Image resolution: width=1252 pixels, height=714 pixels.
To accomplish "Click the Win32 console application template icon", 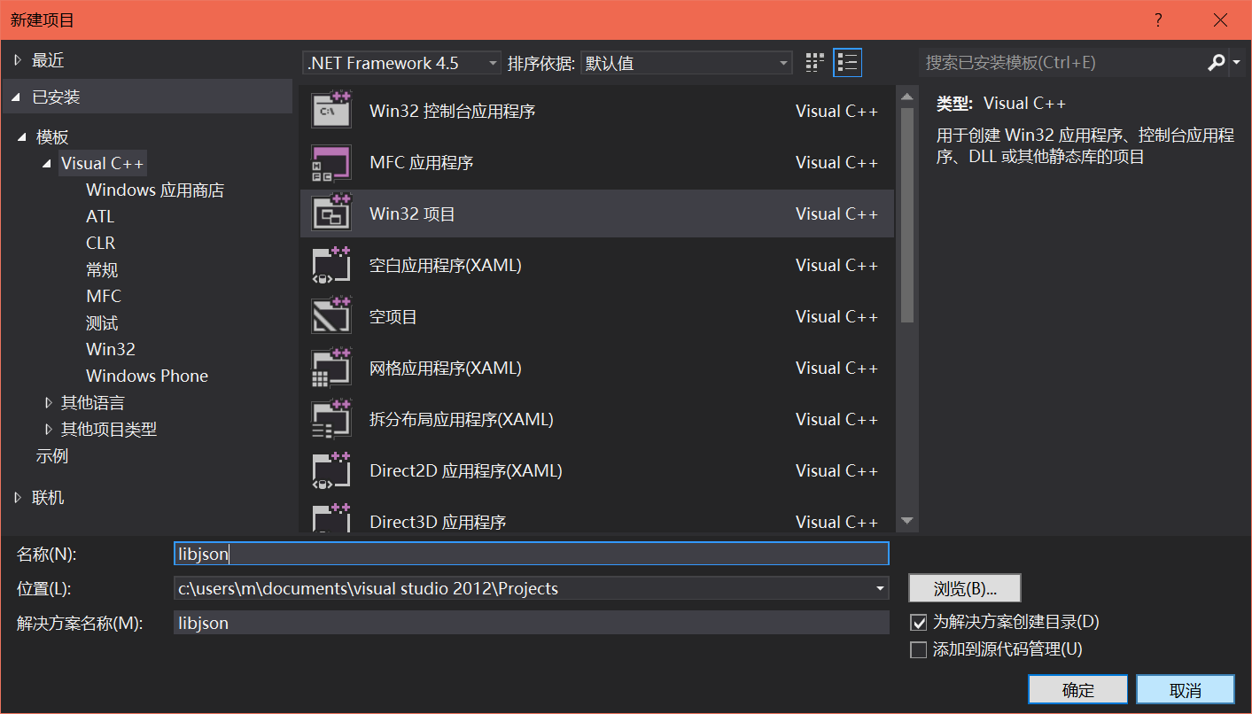I will (x=331, y=111).
